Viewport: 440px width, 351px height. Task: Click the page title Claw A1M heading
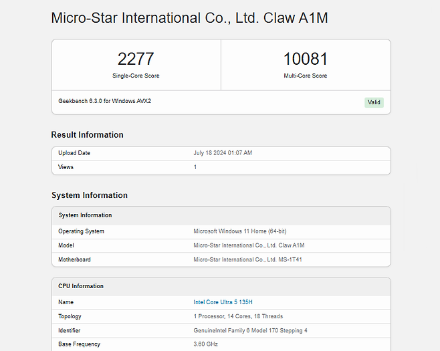tap(189, 18)
